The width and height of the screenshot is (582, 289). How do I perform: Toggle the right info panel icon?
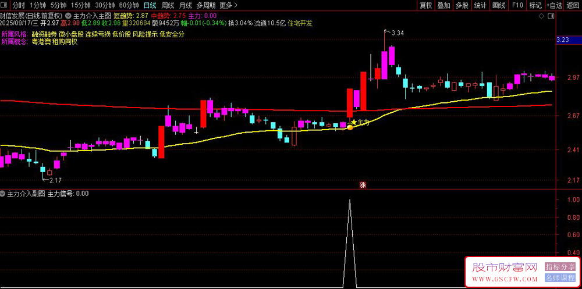[551, 16]
